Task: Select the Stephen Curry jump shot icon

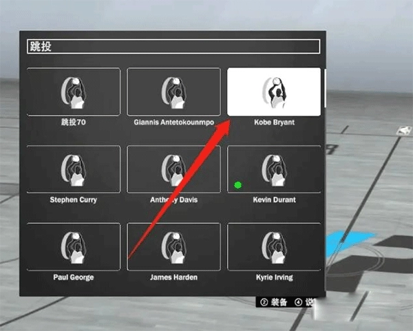Action: click(74, 169)
